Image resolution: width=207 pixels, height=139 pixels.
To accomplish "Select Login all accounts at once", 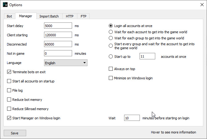I will click(x=111, y=26).
